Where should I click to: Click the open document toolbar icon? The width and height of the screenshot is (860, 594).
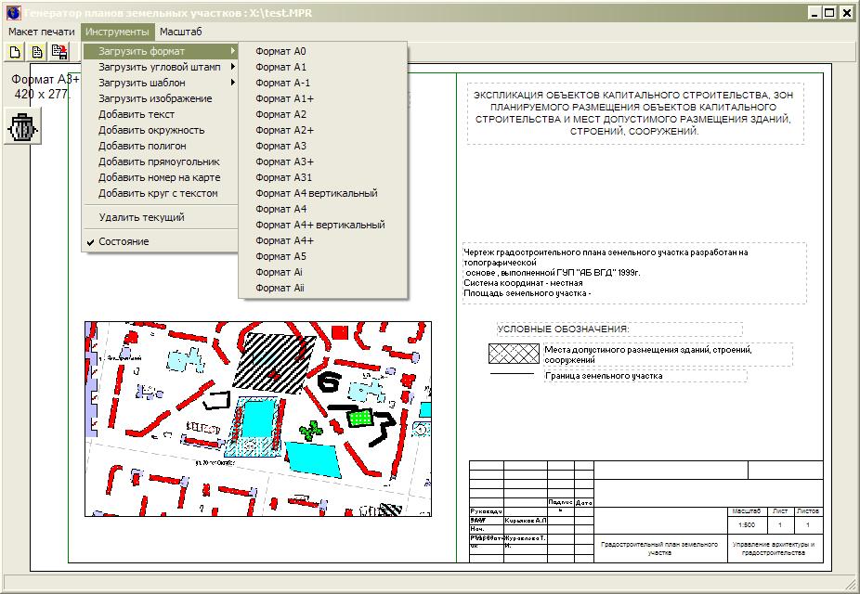point(37,52)
